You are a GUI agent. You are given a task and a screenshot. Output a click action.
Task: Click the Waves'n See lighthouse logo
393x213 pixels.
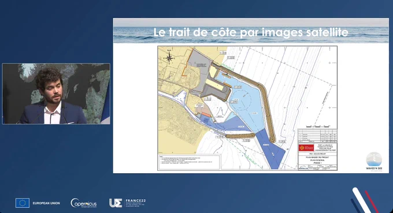(374, 161)
